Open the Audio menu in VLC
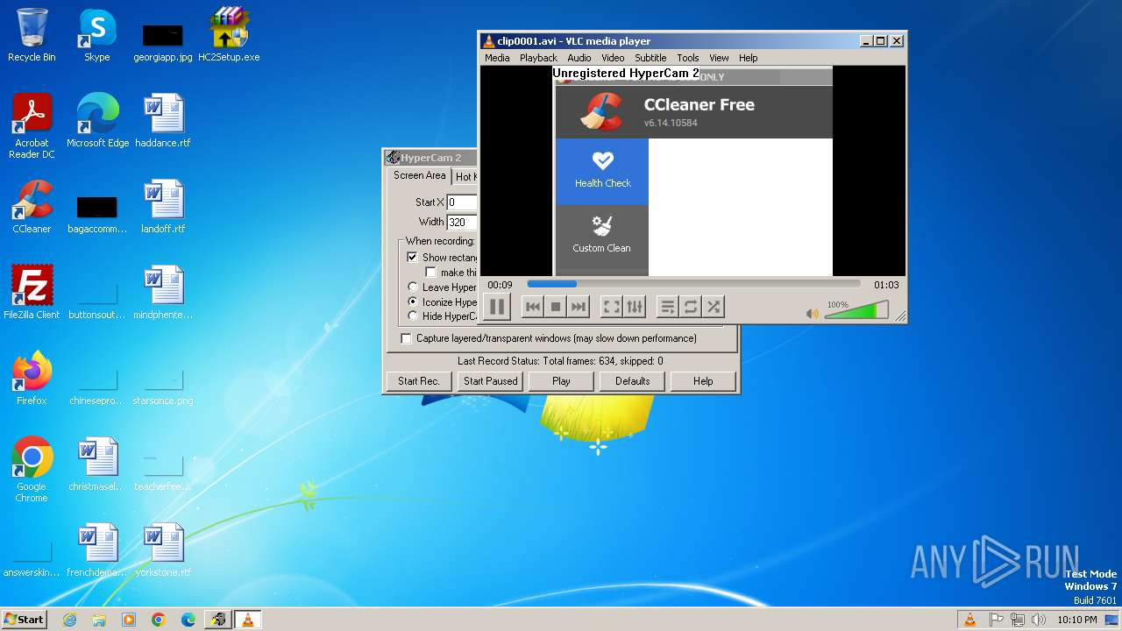 579,58
